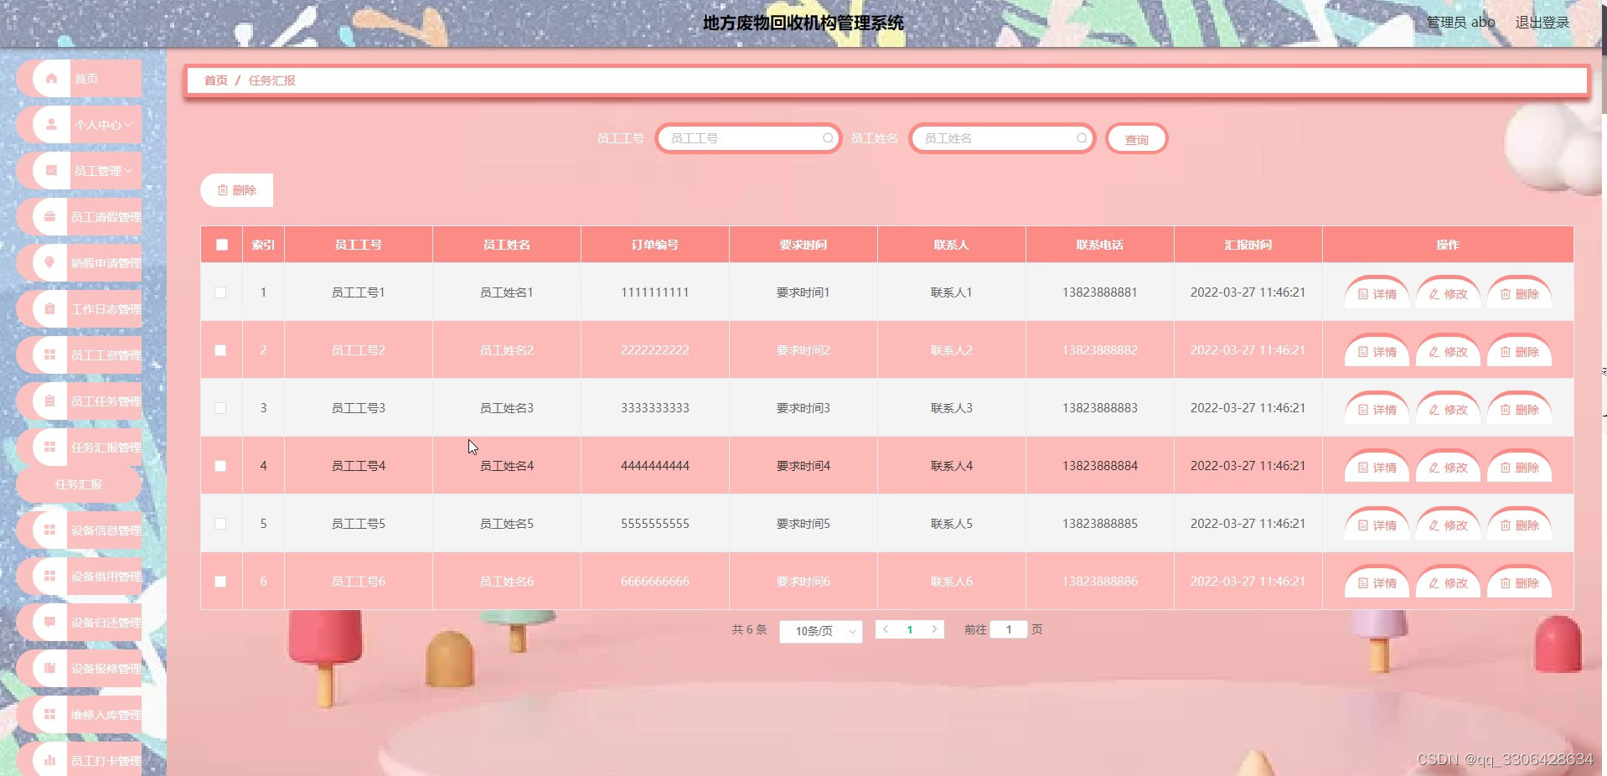Check the checkbox for row 3

coord(220,408)
